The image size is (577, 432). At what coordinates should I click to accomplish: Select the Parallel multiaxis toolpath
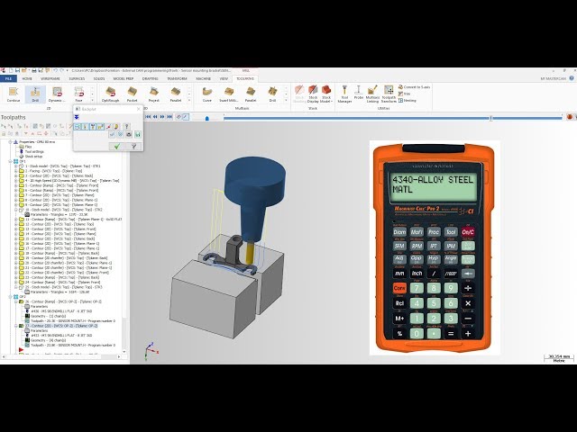251,94
